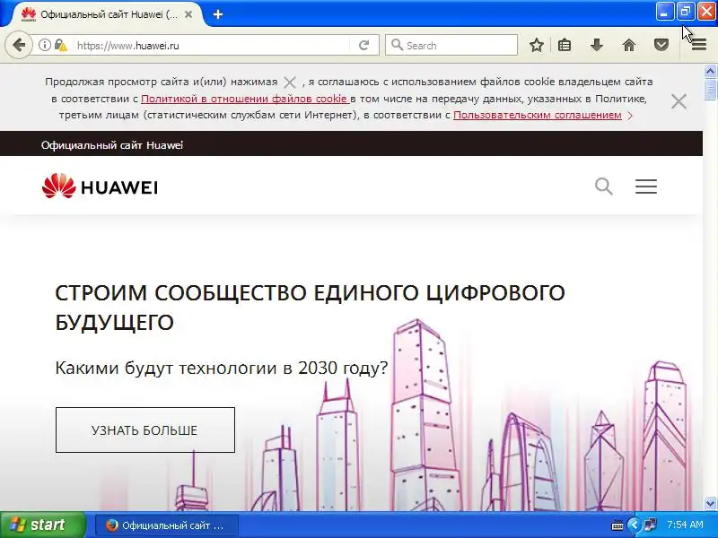Bookmark this page with the star icon
Screen dimensions: 718x538
pos(536,45)
